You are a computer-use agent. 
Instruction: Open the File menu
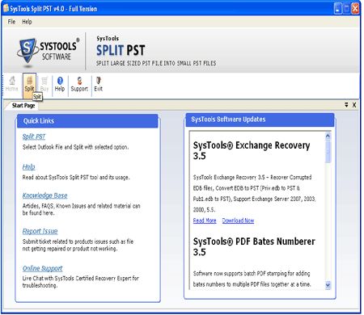pyautogui.click(x=11, y=22)
